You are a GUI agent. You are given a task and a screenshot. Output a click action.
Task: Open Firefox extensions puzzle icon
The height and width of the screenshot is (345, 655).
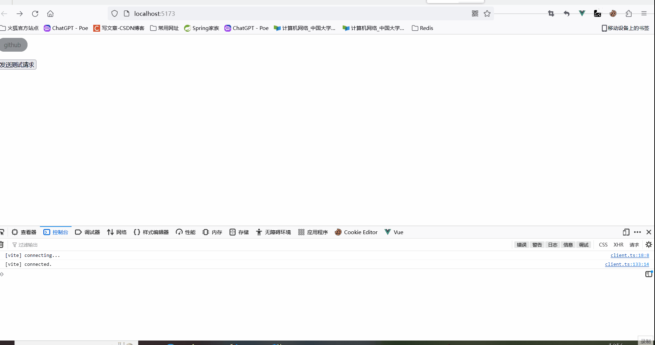pyautogui.click(x=629, y=14)
